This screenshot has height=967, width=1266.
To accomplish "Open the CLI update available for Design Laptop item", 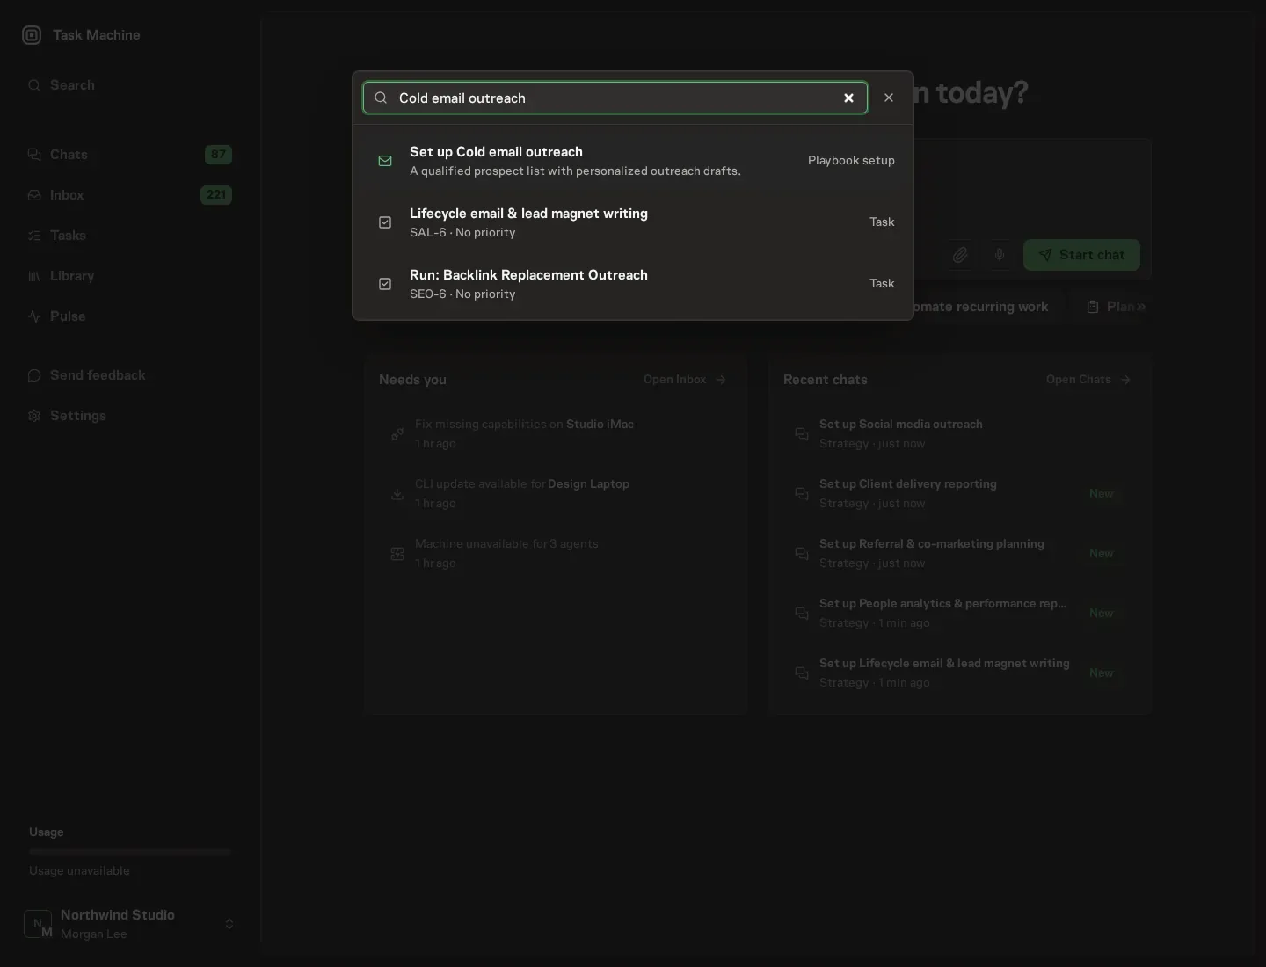I will click(556, 493).
